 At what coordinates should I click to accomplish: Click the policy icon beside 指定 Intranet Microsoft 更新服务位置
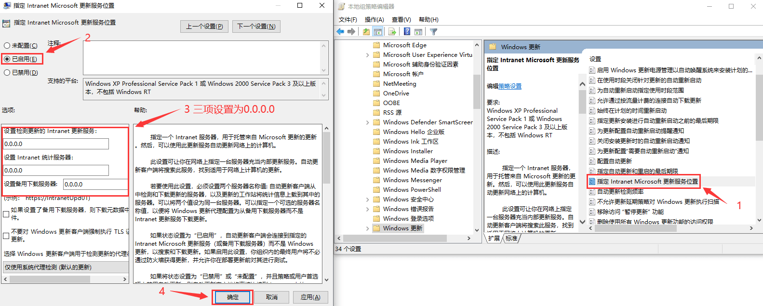tap(592, 182)
